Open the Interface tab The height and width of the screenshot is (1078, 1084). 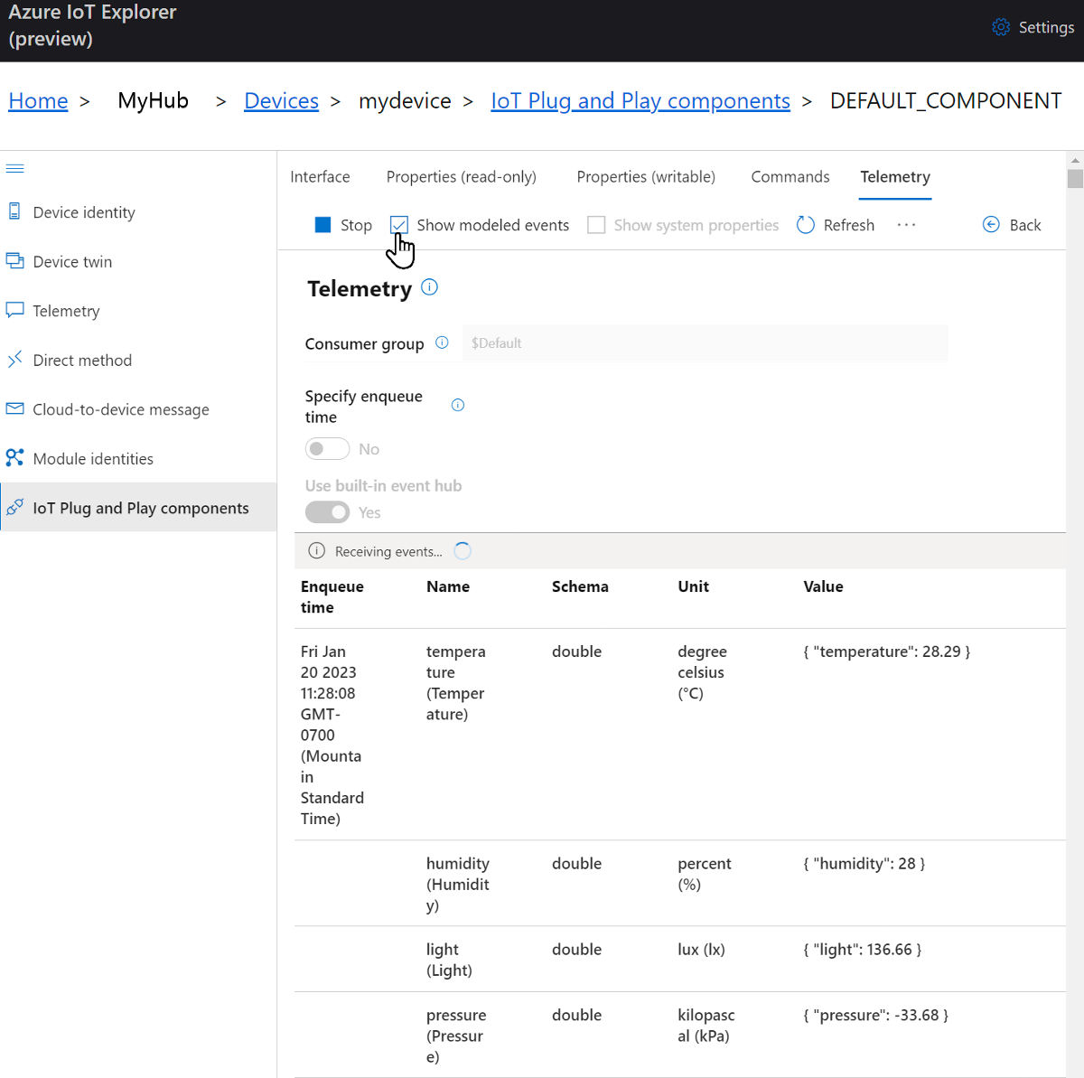[x=320, y=176]
